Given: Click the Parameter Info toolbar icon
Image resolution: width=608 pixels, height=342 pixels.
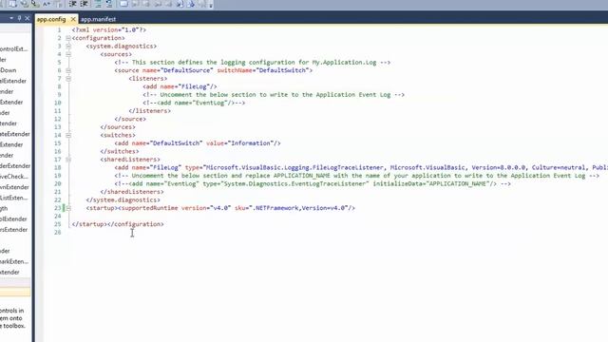Looking at the screenshot, I should (25, 4).
